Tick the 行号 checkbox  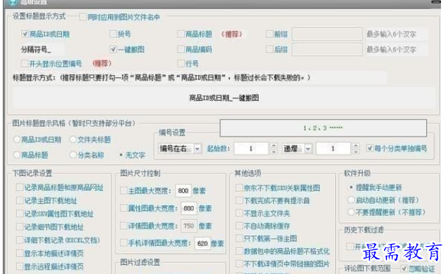tap(180, 63)
